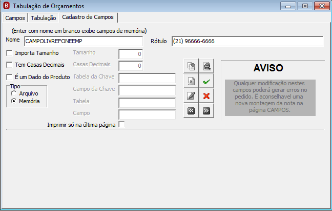Click the Tabela da Chave field
Screen dimensions: 332x211
(147, 79)
